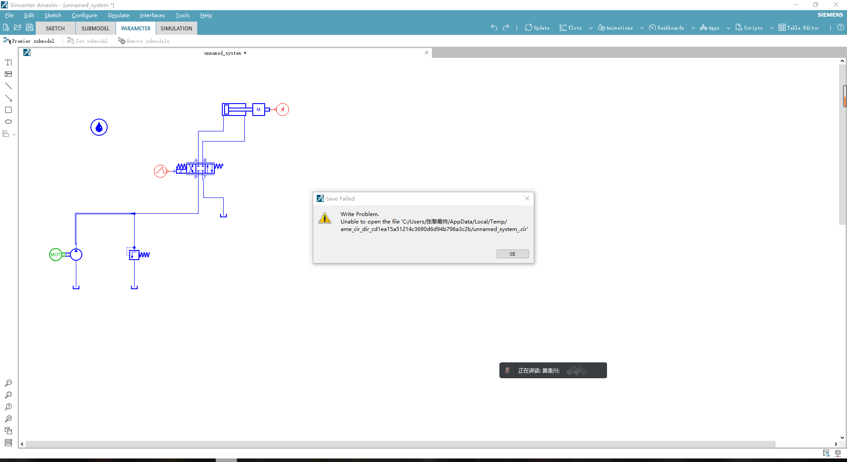Open the Scripts tool
The height and width of the screenshot is (462, 847).
point(749,28)
